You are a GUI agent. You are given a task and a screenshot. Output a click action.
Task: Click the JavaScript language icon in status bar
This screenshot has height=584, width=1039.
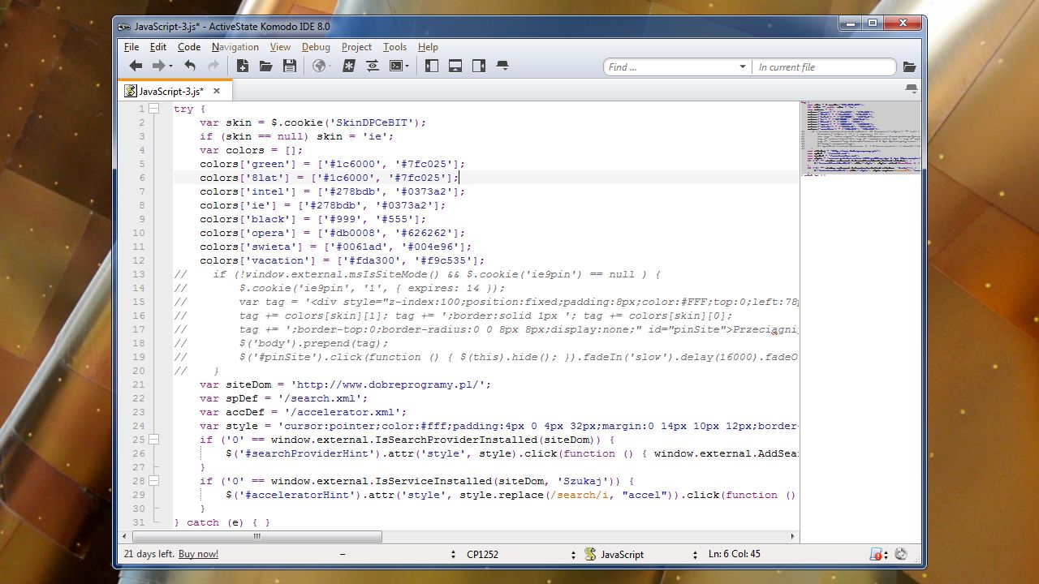pos(591,554)
